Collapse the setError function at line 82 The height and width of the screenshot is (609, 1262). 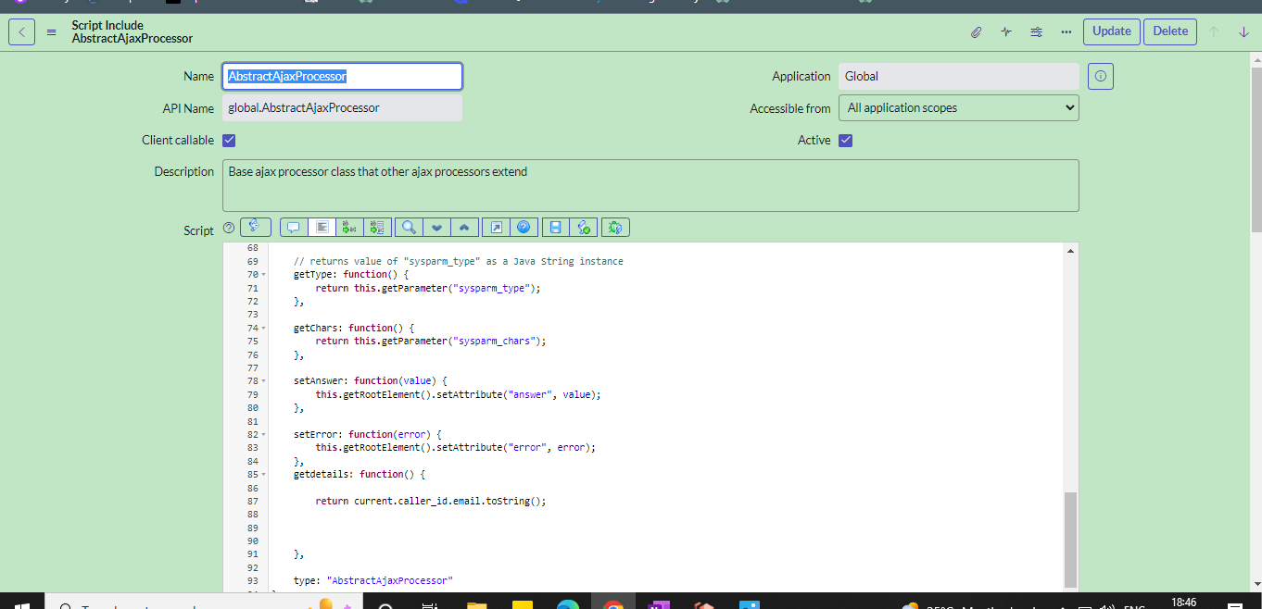264,435
